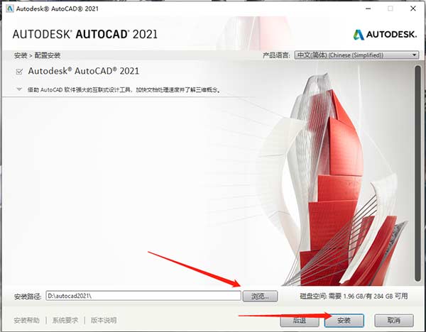Open the 安装帮助 link

pos(27,321)
